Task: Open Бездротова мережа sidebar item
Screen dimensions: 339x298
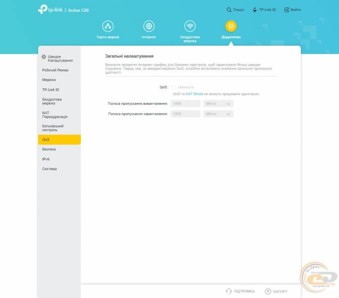Action: tap(52, 101)
